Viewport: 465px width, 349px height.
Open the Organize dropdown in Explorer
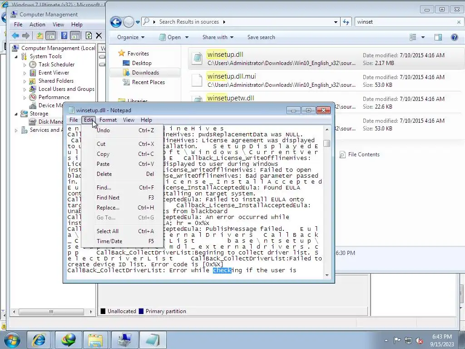tap(131, 37)
